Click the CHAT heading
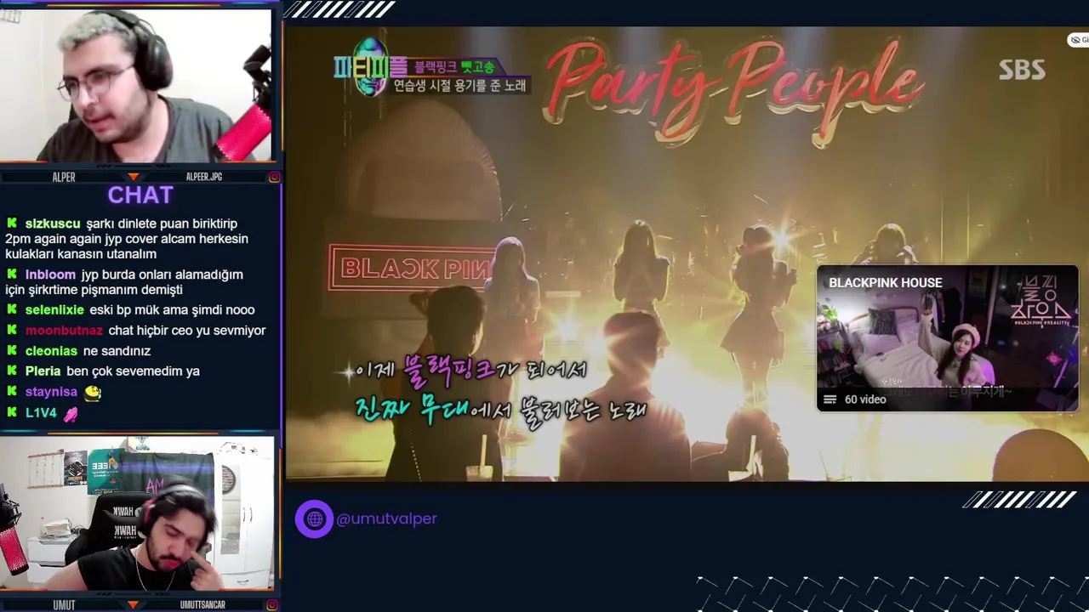The width and height of the screenshot is (1089, 612). click(140, 195)
